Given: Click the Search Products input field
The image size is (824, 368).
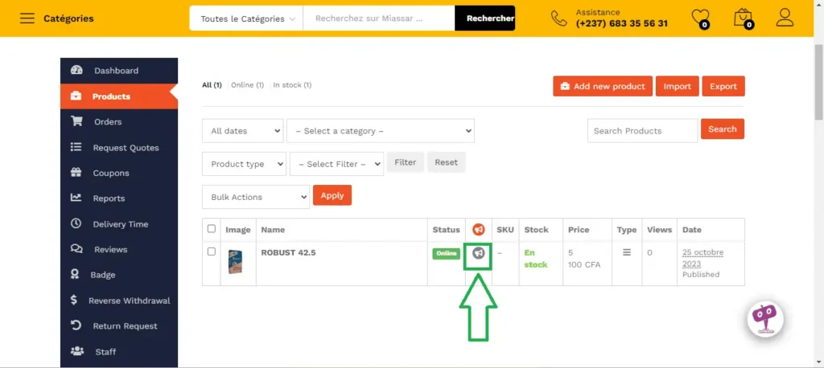Looking at the screenshot, I should 641,131.
